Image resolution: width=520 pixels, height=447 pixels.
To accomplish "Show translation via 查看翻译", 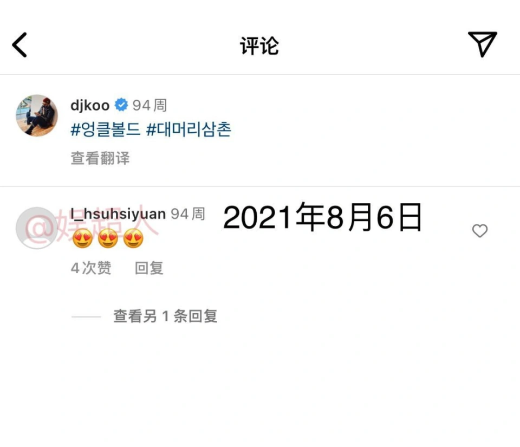I will (x=100, y=158).
